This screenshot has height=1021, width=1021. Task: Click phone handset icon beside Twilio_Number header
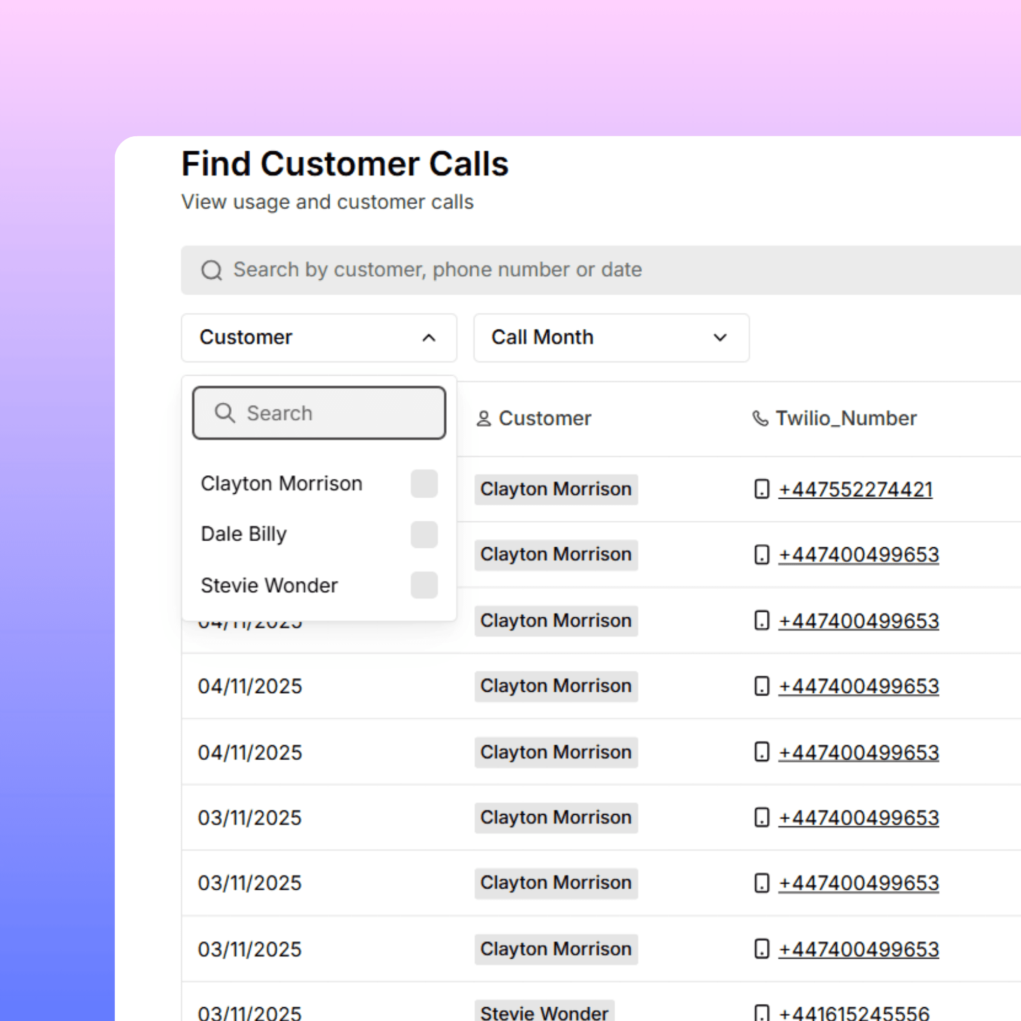click(760, 419)
